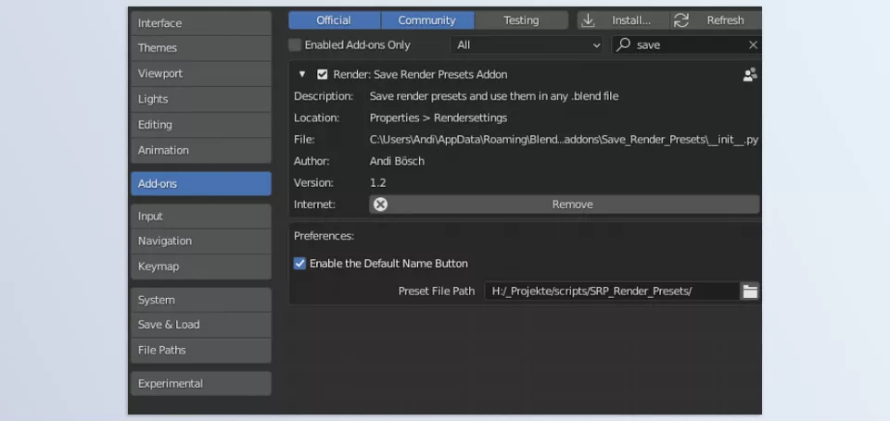This screenshot has height=421, width=890.
Task: Click the Preset File Path text field
Action: 613,291
